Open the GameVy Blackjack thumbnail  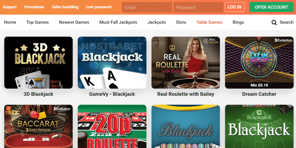point(112,63)
